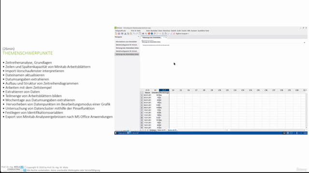
Task: Select row header 14 in worksheet
Action: click(141, 128)
